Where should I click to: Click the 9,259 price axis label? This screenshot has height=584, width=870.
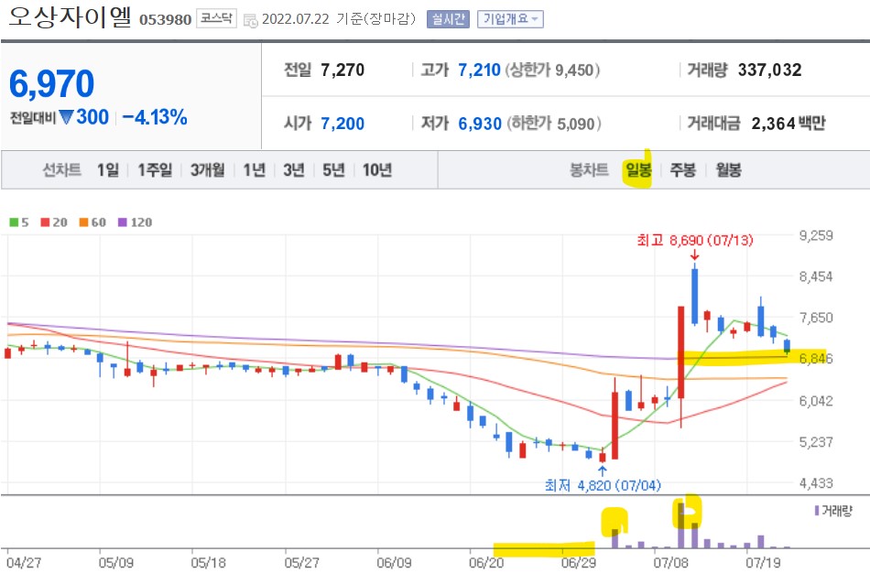tap(816, 235)
